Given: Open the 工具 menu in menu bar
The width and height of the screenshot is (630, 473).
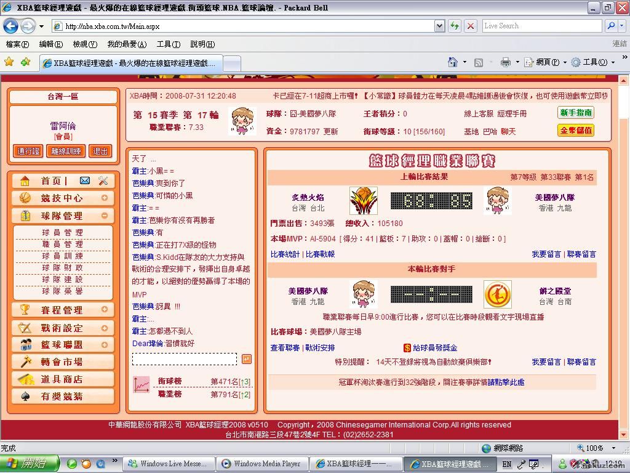Looking at the screenshot, I should coord(168,44).
